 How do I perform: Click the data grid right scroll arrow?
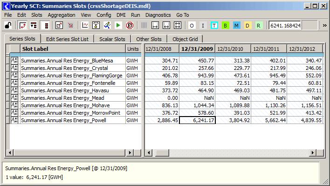click(x=313, y=152)
